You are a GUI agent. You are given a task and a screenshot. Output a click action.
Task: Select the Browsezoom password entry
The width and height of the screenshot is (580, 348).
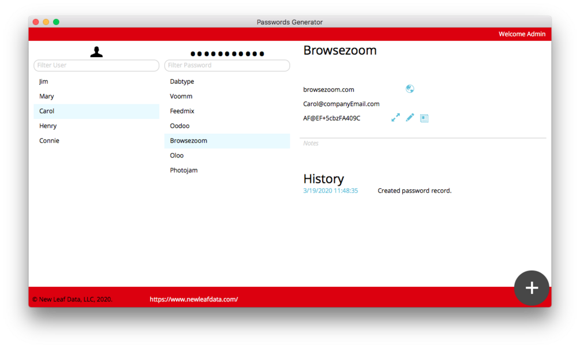[x=227, y=141]
